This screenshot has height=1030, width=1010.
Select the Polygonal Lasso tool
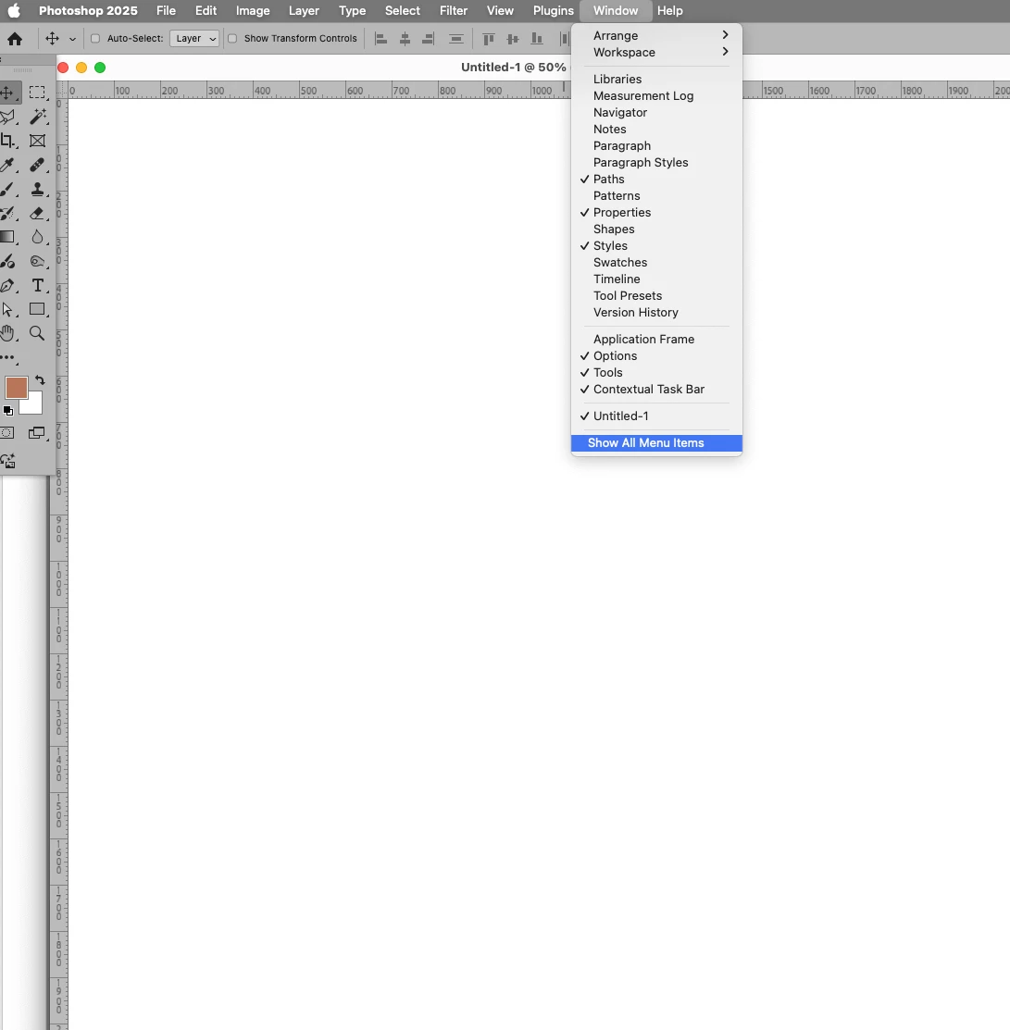[7, 117]
